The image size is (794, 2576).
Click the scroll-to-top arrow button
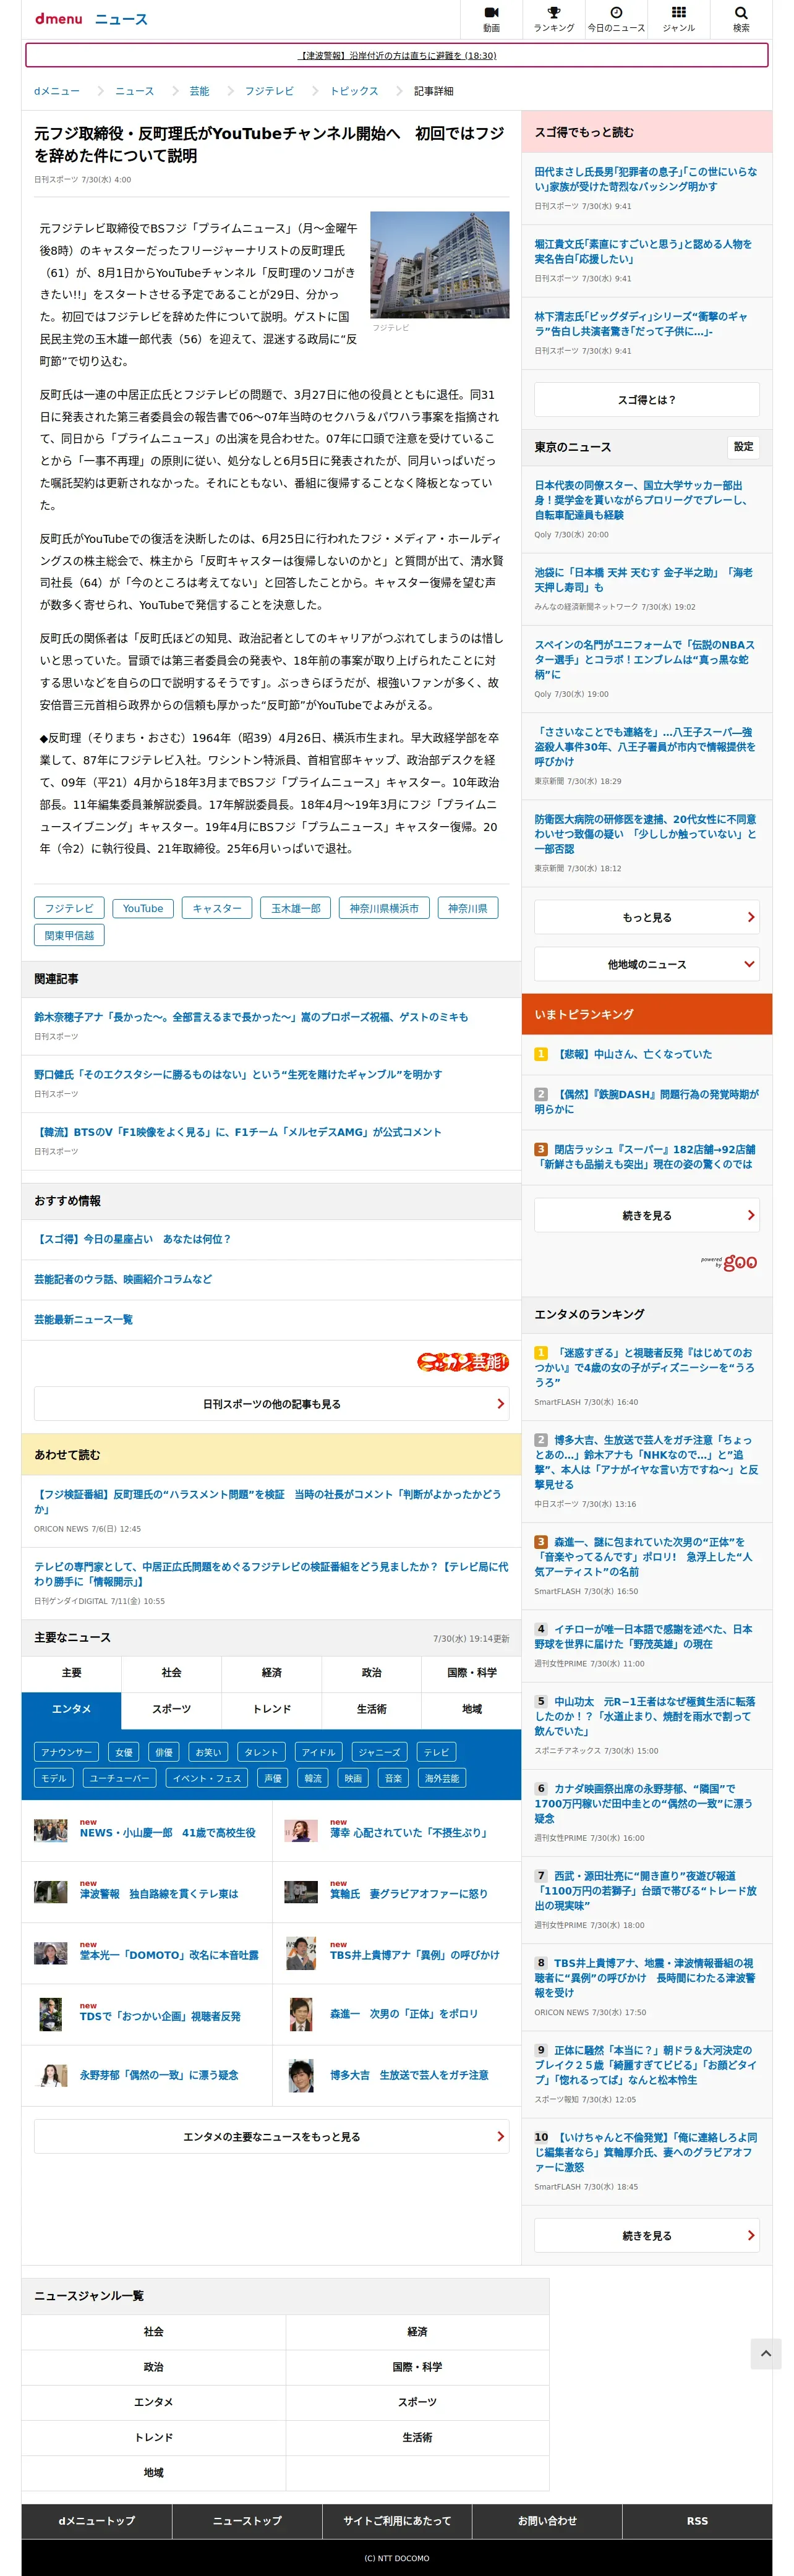(766, 2353)
